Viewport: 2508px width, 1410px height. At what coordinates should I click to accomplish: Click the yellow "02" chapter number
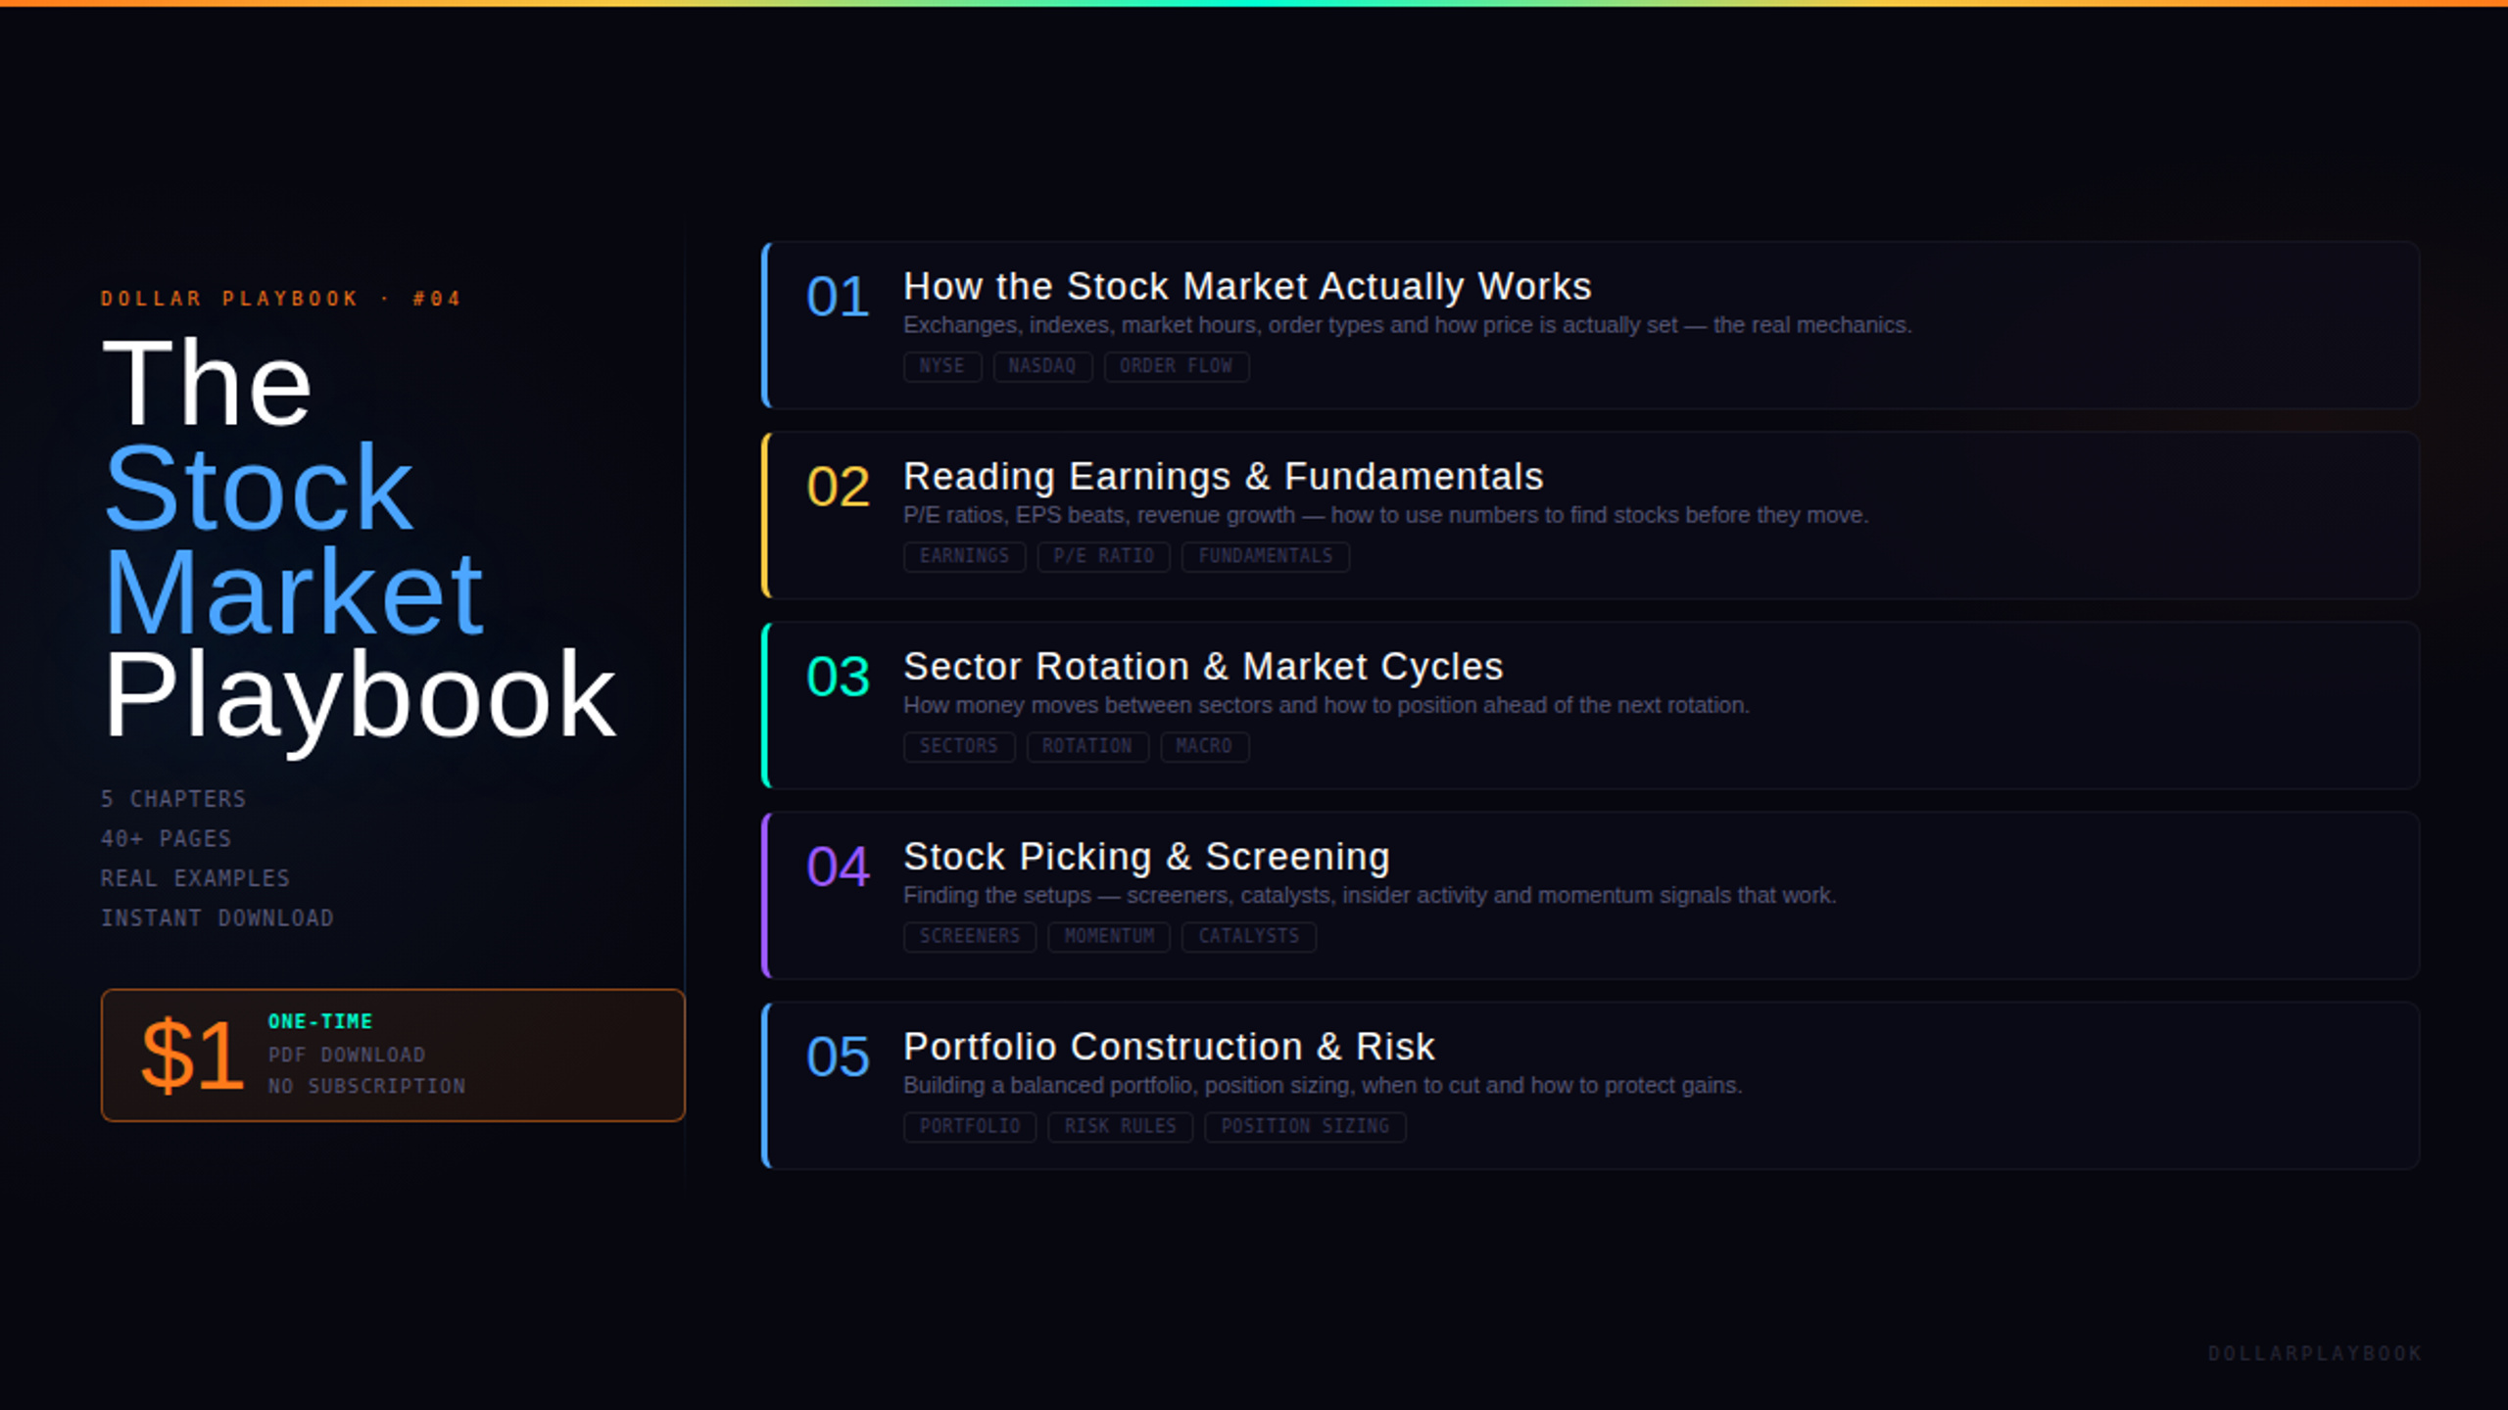(x=838, y=487)
